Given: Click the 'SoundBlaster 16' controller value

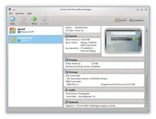Looking at the screenshot, I should [87, 96].
